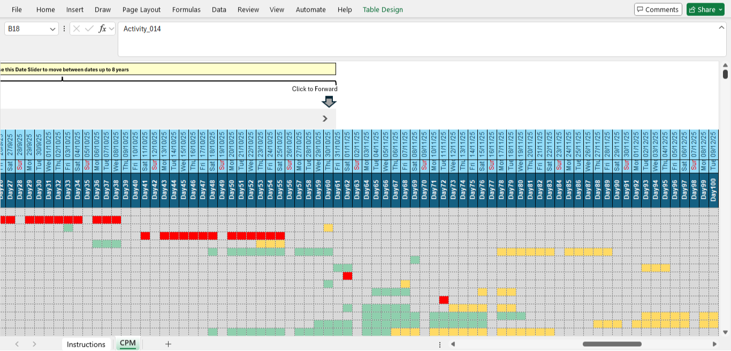Open the Table Design ribbon tab

pyautogui.click(x=382, y=9)
